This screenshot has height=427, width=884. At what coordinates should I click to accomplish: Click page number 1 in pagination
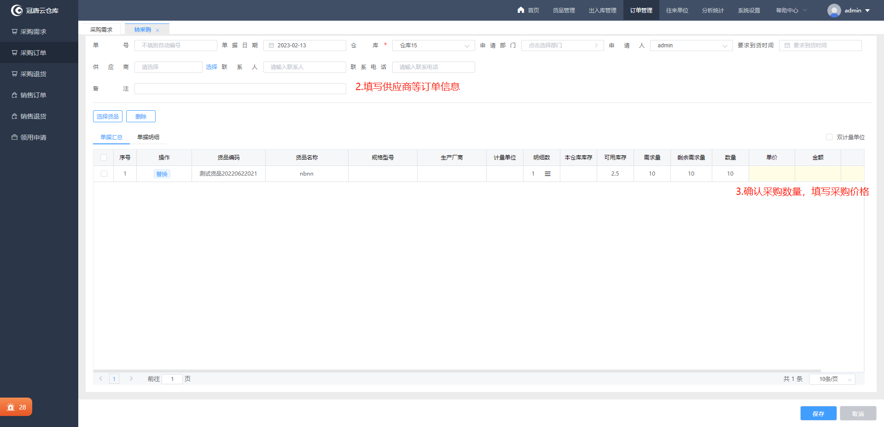point(114,379)
